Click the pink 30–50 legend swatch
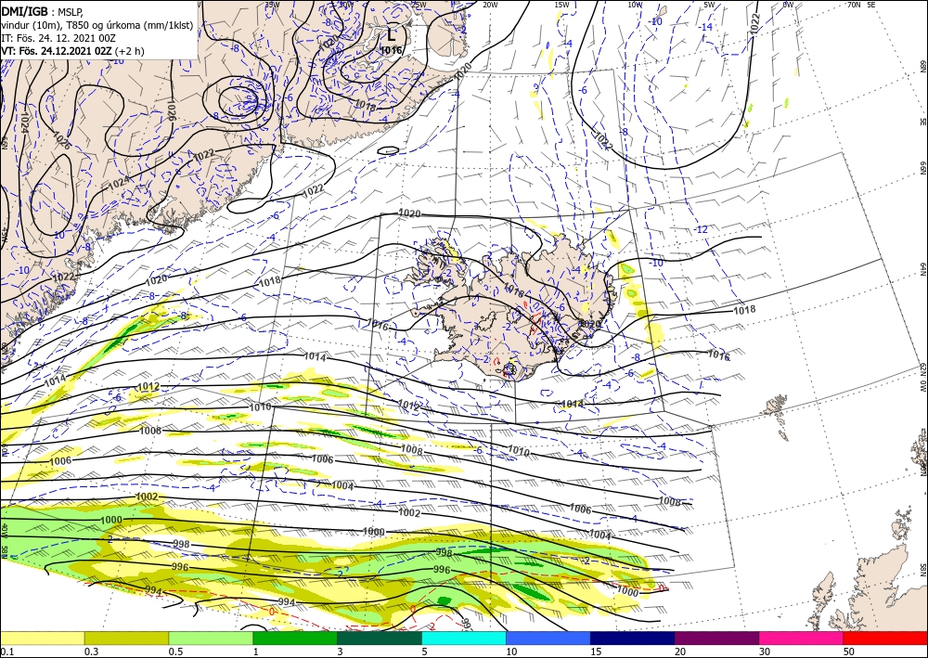The image size is (928, 658). 802,638
